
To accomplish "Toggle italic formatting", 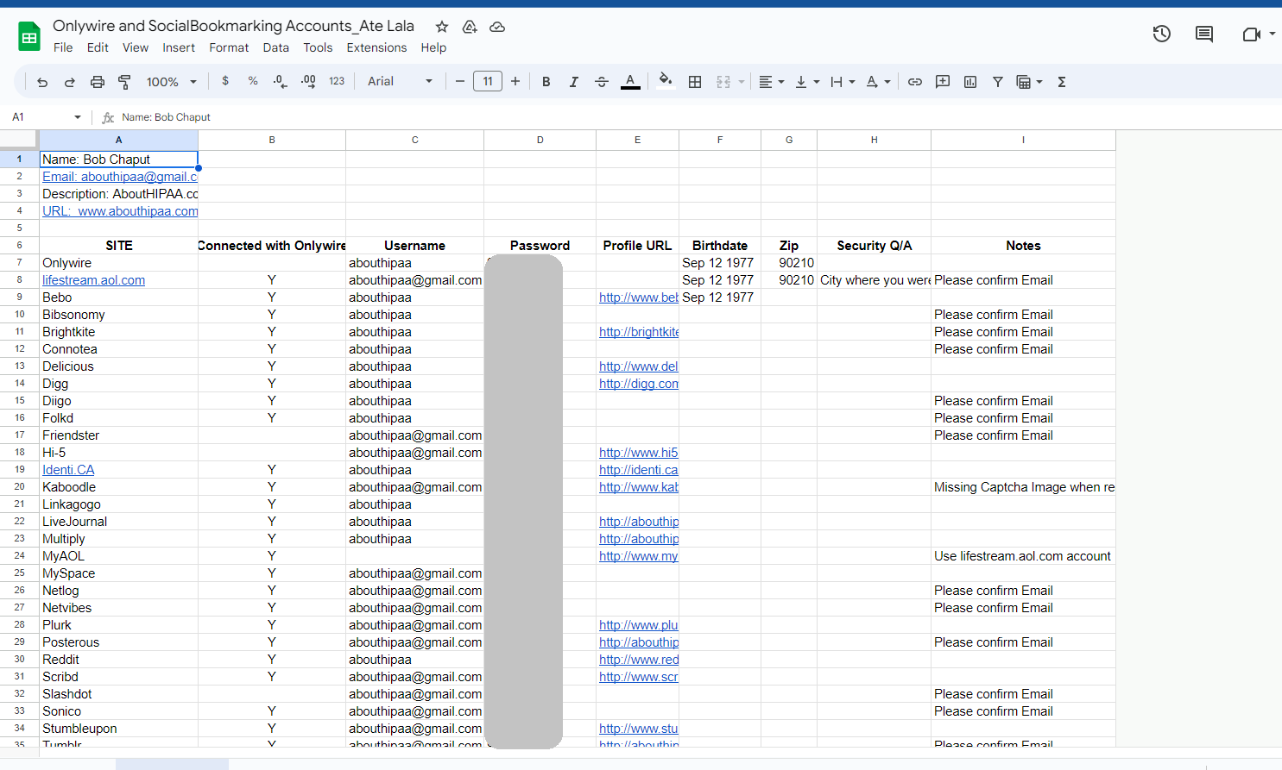I will [x=573, y=82].
